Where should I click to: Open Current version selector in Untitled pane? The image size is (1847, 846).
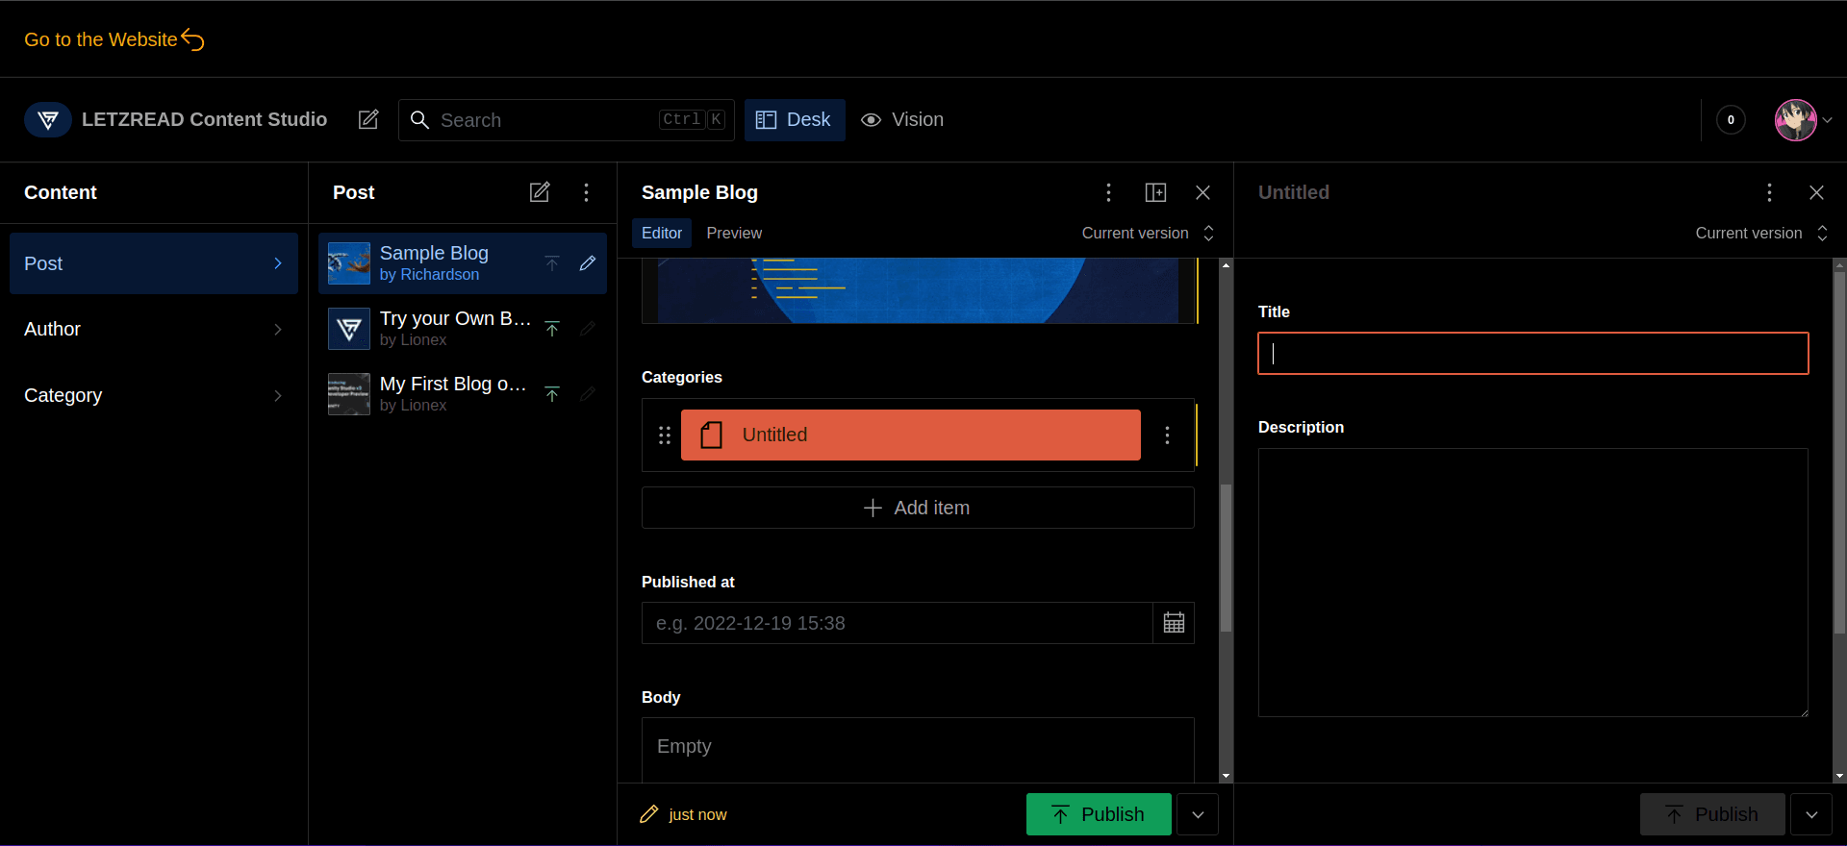click(1761, 233)
